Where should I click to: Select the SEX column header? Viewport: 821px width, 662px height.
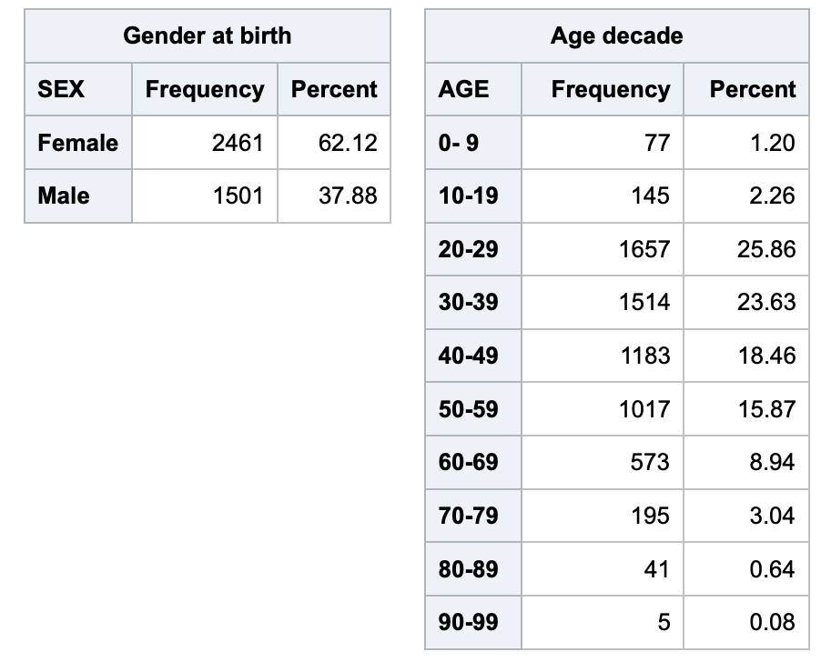61,89
